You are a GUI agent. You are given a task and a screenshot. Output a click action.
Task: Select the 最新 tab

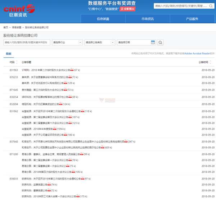click(x=8, y=54)
